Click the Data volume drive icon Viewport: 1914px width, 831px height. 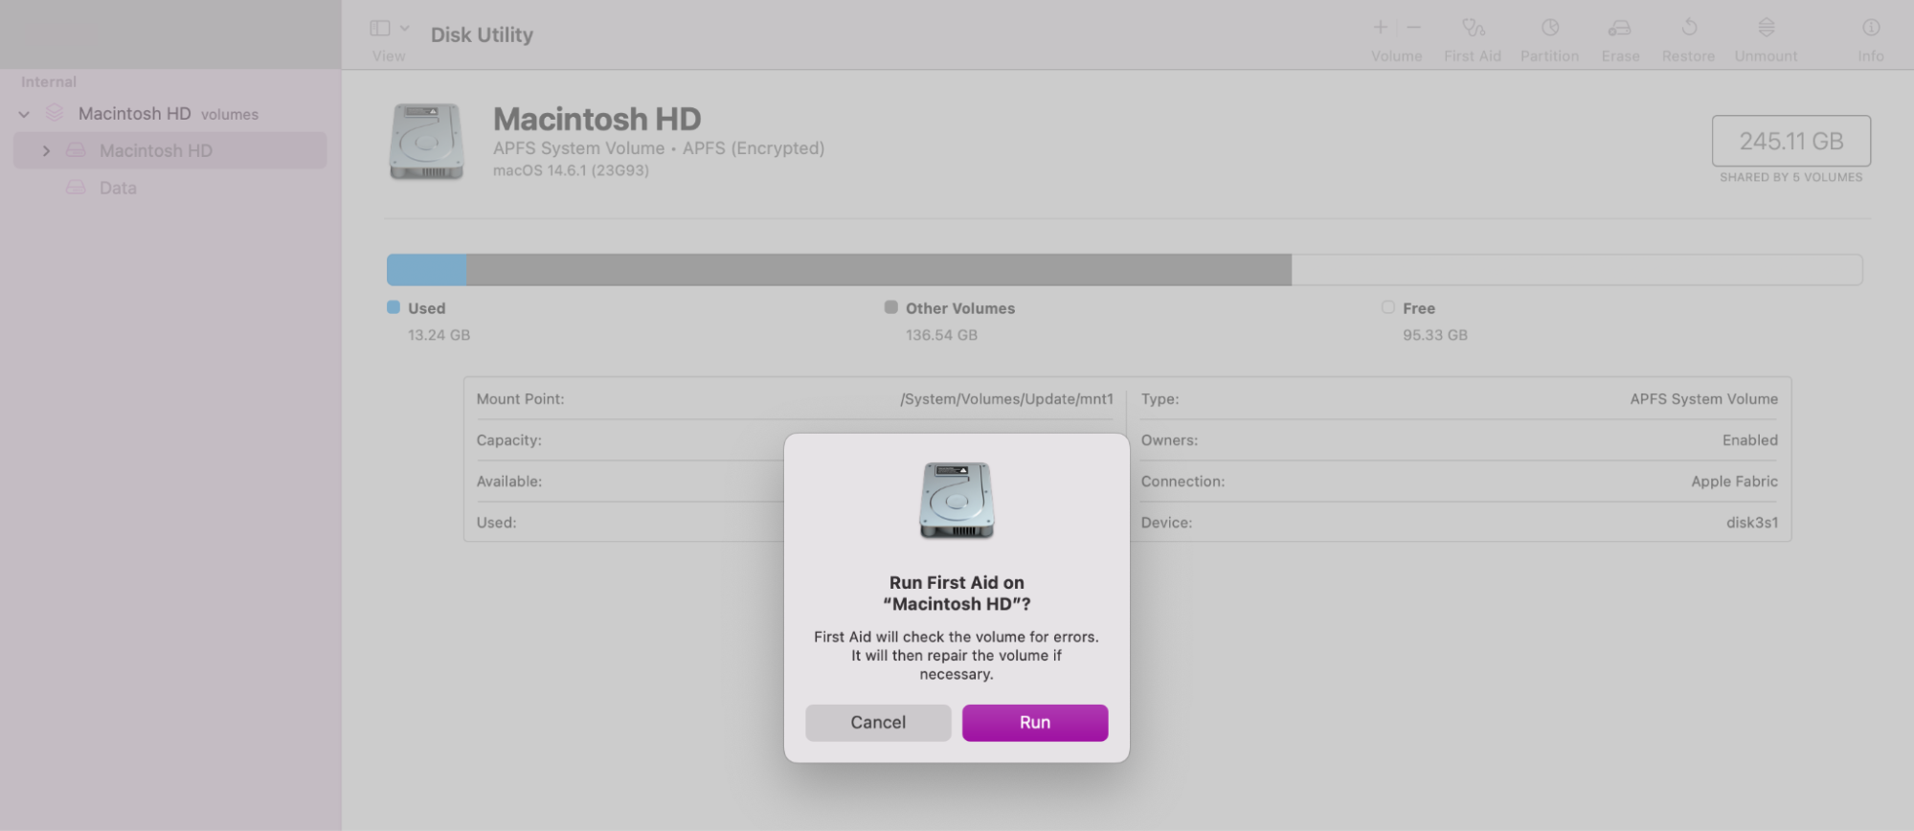[76, 188]
